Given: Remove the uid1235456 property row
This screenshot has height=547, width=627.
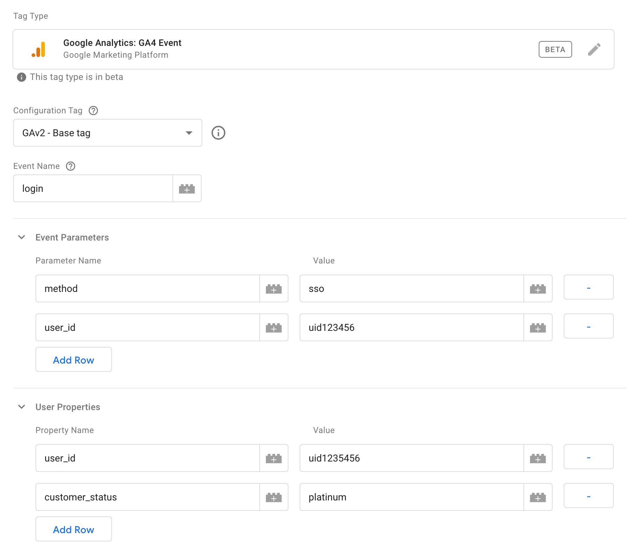Looking at the screenshot, I should [x=588, y=457].
